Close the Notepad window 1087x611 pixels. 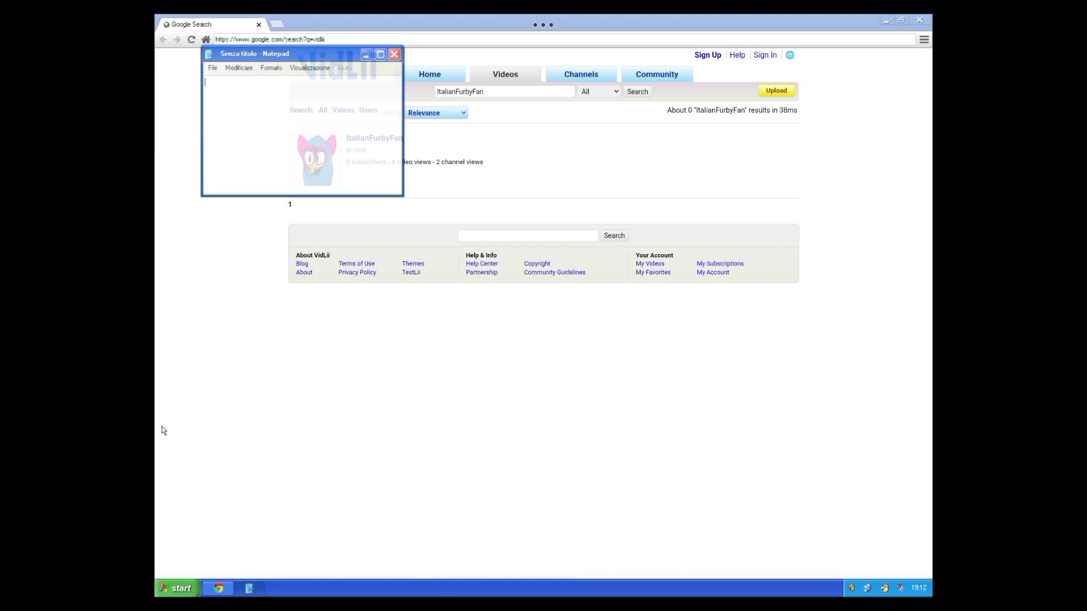coord(395,54)
